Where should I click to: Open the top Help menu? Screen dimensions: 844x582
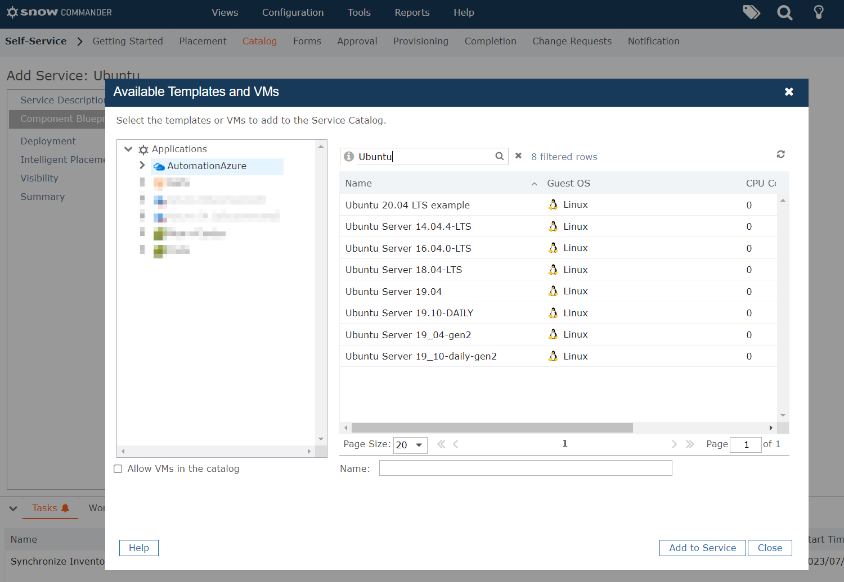pos(464,12)
